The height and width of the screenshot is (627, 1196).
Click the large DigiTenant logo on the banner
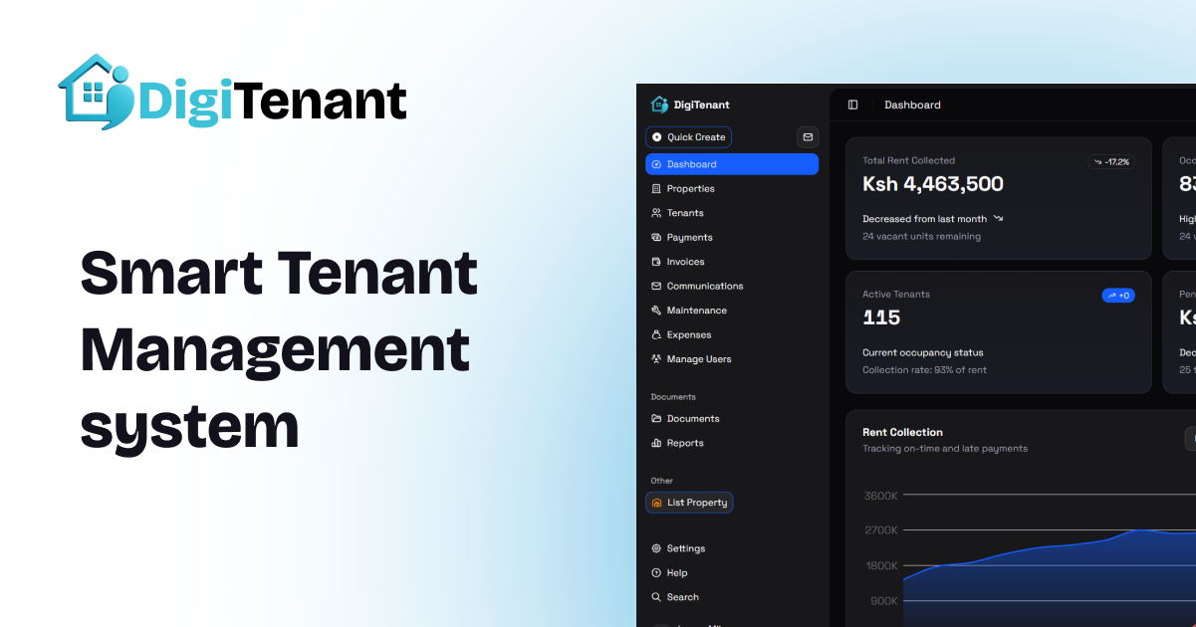click(x=233, y=92)
